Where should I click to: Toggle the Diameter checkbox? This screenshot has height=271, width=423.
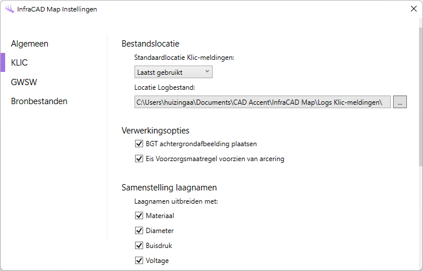(x=139, y=231)
